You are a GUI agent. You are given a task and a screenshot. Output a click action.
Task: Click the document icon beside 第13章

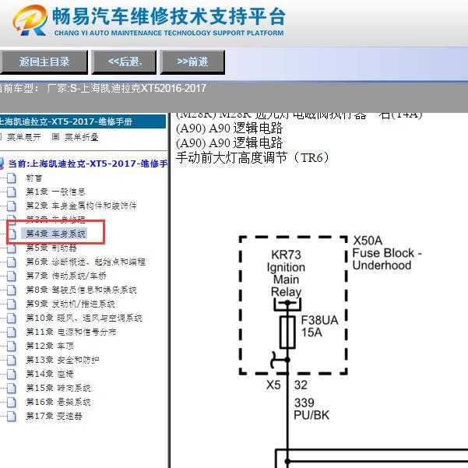tap(12, 361)
